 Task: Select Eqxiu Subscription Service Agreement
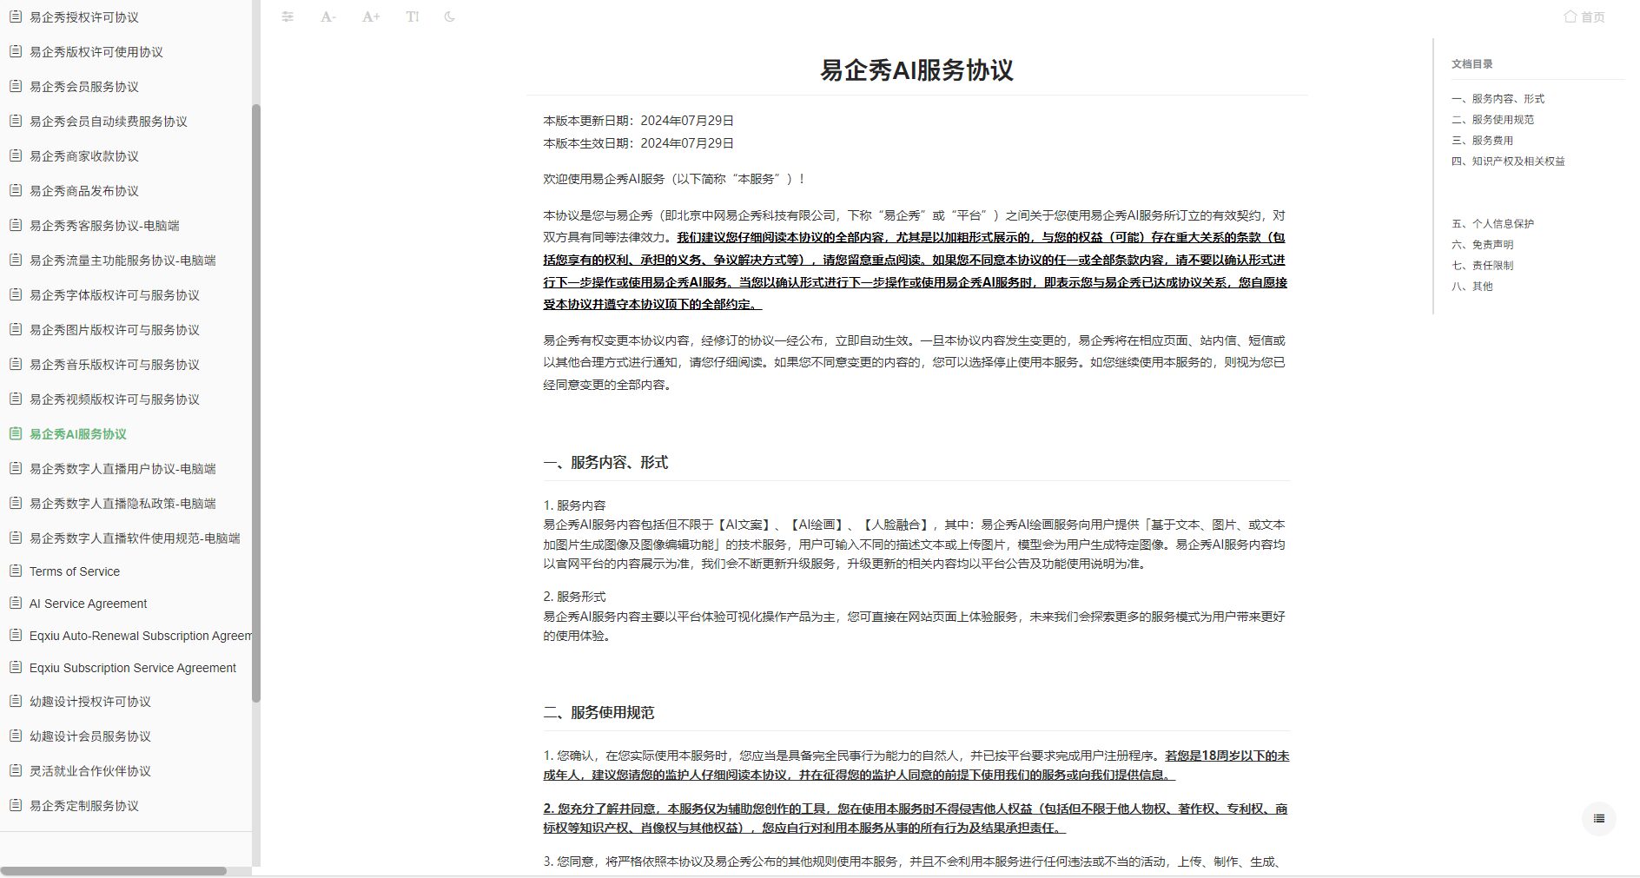133,668
